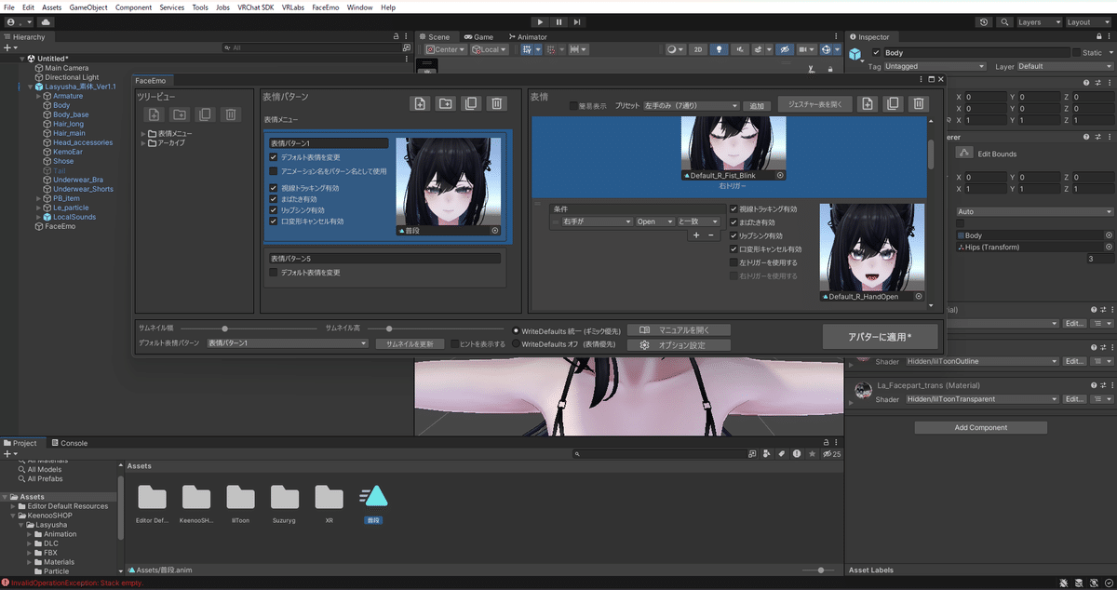
Task: Open the と一致 comparison dropdown
Action: pos(700,221)
